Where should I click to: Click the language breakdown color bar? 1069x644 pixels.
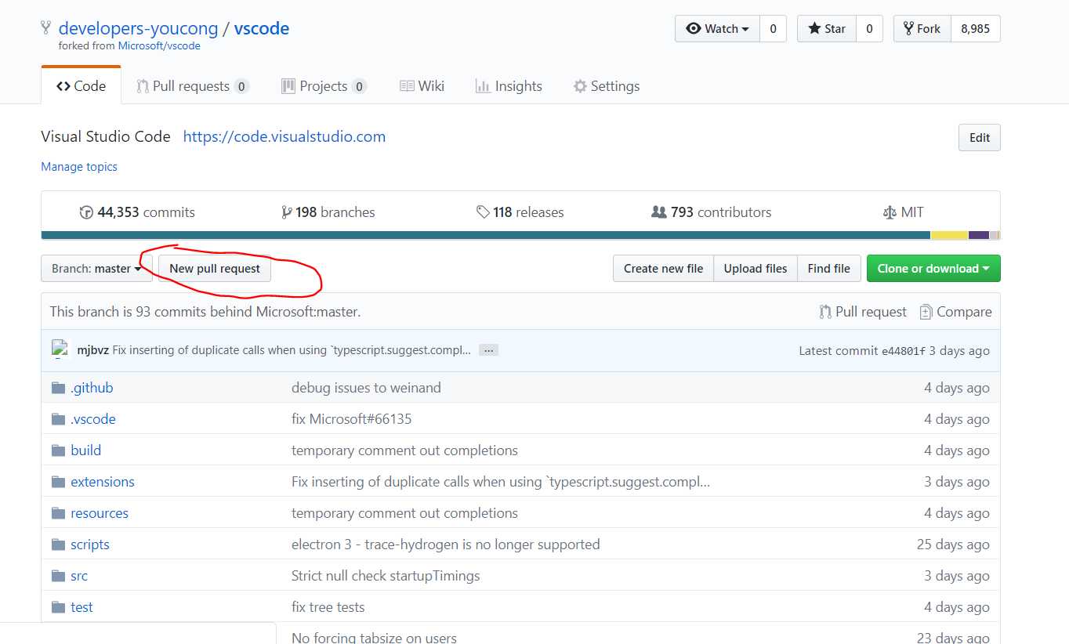520,235
